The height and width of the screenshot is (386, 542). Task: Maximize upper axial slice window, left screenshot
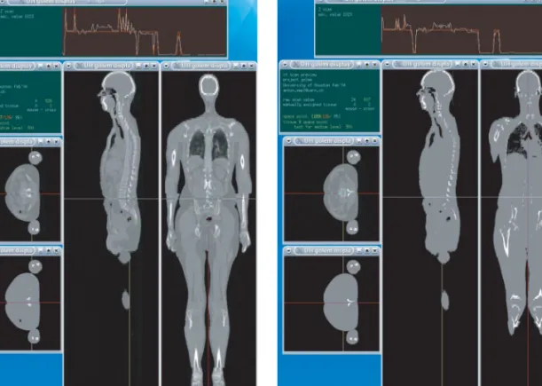point(49,141)
